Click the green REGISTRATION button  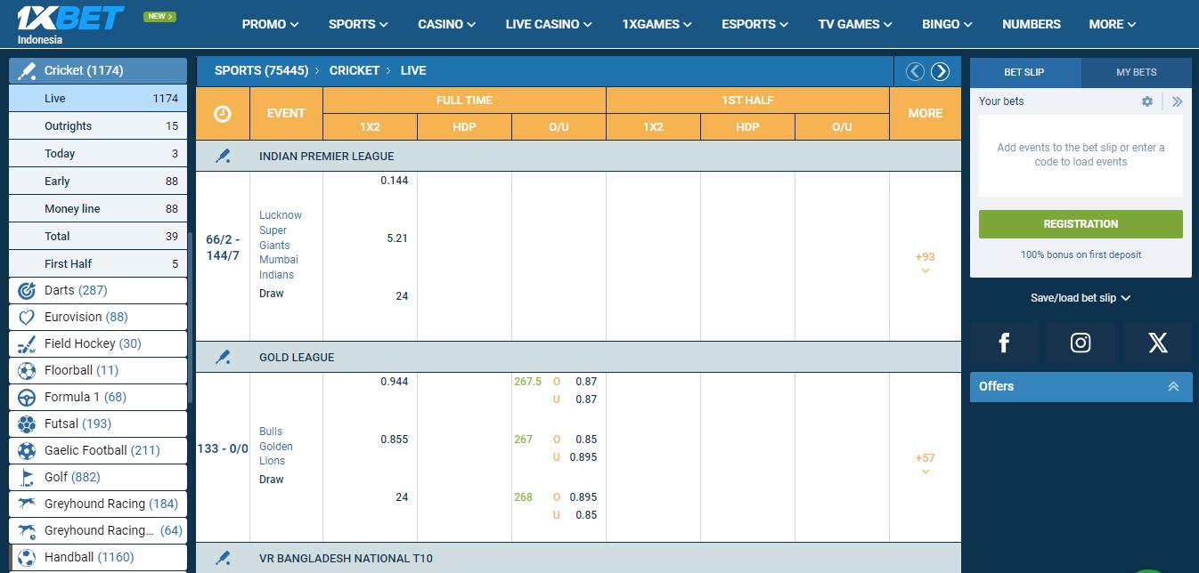click(x=1081, y=224)
